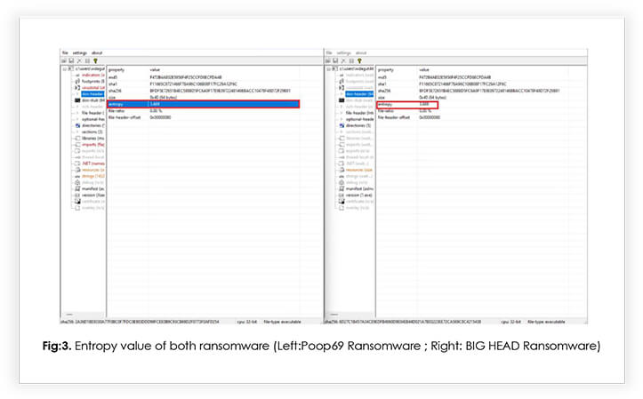Open the settings menu in left window
The width and height of the screenshot is (643, 399).
79,52
